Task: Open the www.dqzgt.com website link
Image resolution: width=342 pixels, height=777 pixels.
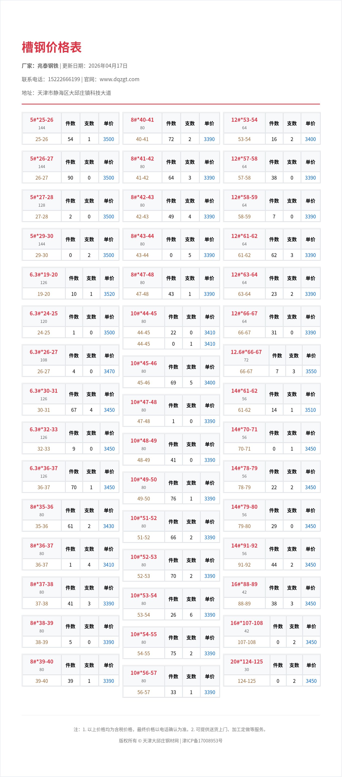Action: [x=120, y=79]
